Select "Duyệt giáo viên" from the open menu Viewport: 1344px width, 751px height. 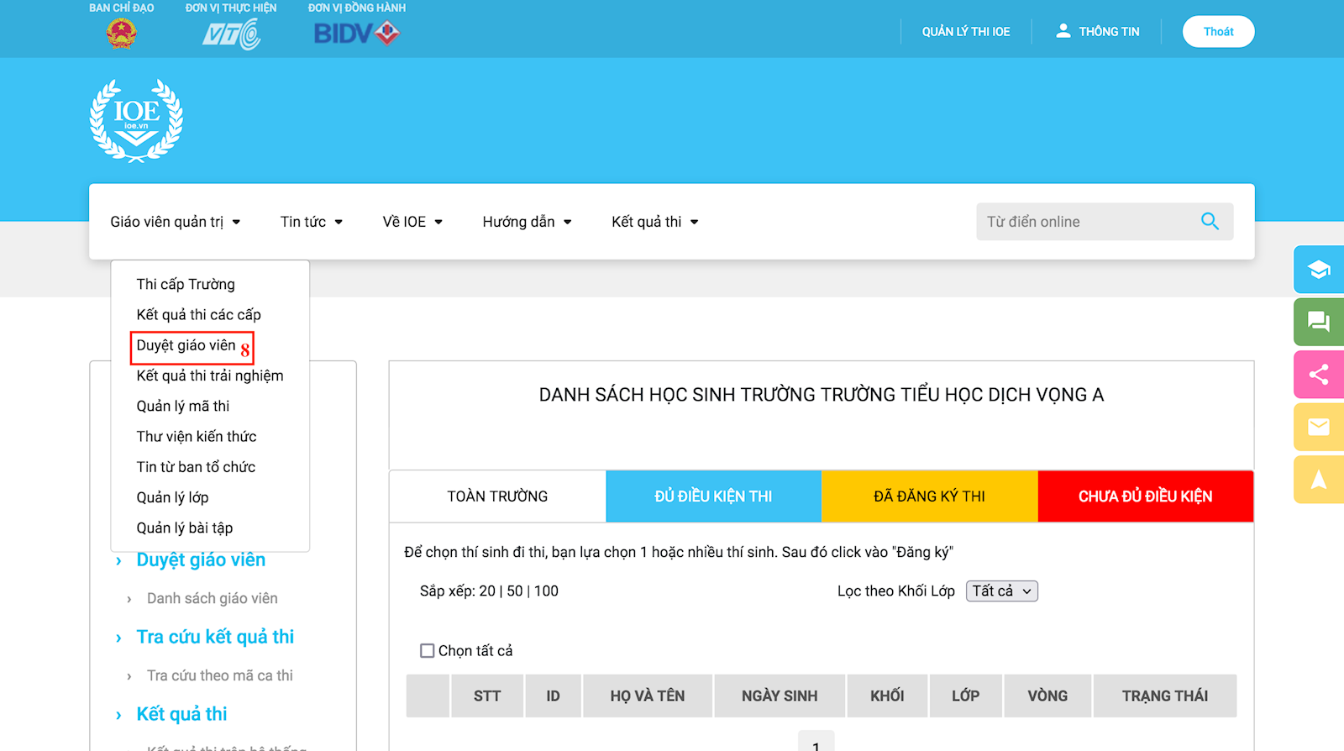(x=186, y=346)
